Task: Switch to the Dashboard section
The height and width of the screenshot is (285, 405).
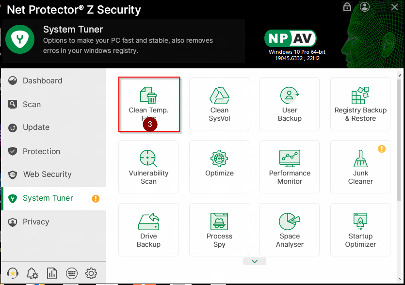Action: point(42,81)
